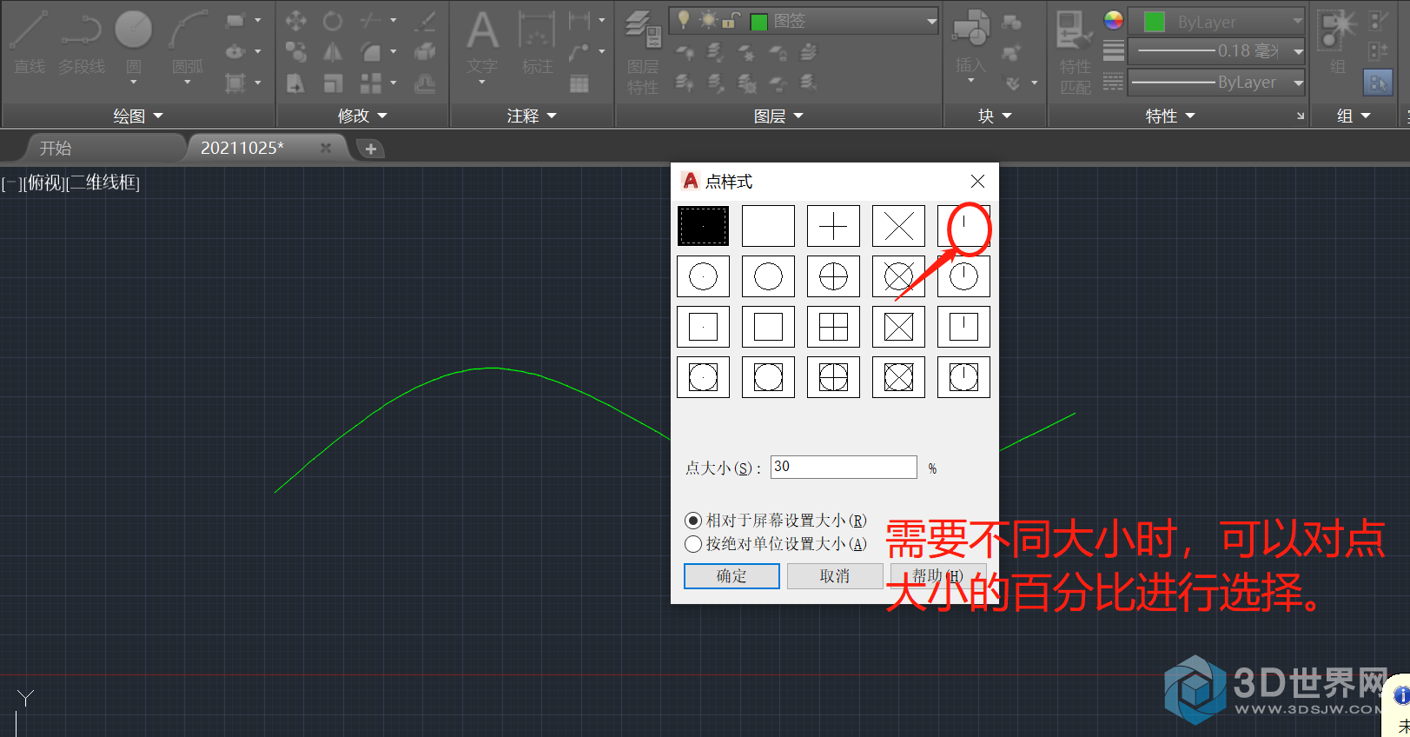
Task: Add a new drawing tab
Action: pyautogui.click(x=371, y=149)
